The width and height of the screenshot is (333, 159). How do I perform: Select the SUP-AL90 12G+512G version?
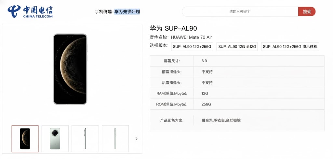tap(237, 47)
